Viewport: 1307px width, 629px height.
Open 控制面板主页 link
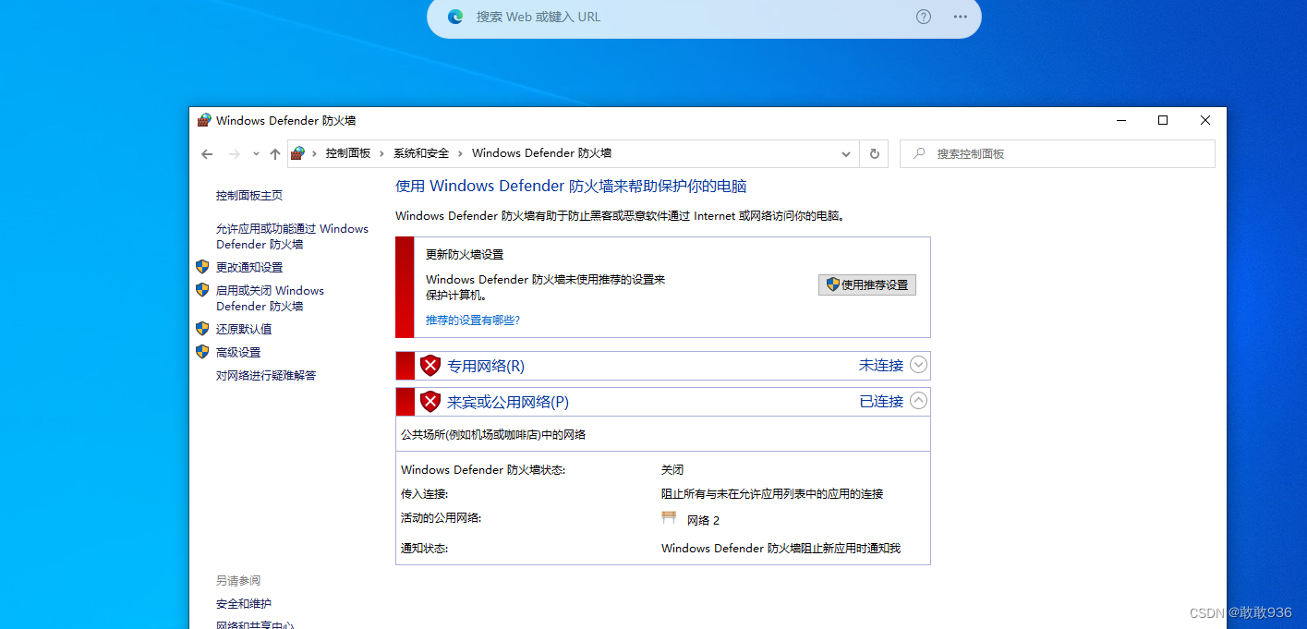tap(249, 196)
